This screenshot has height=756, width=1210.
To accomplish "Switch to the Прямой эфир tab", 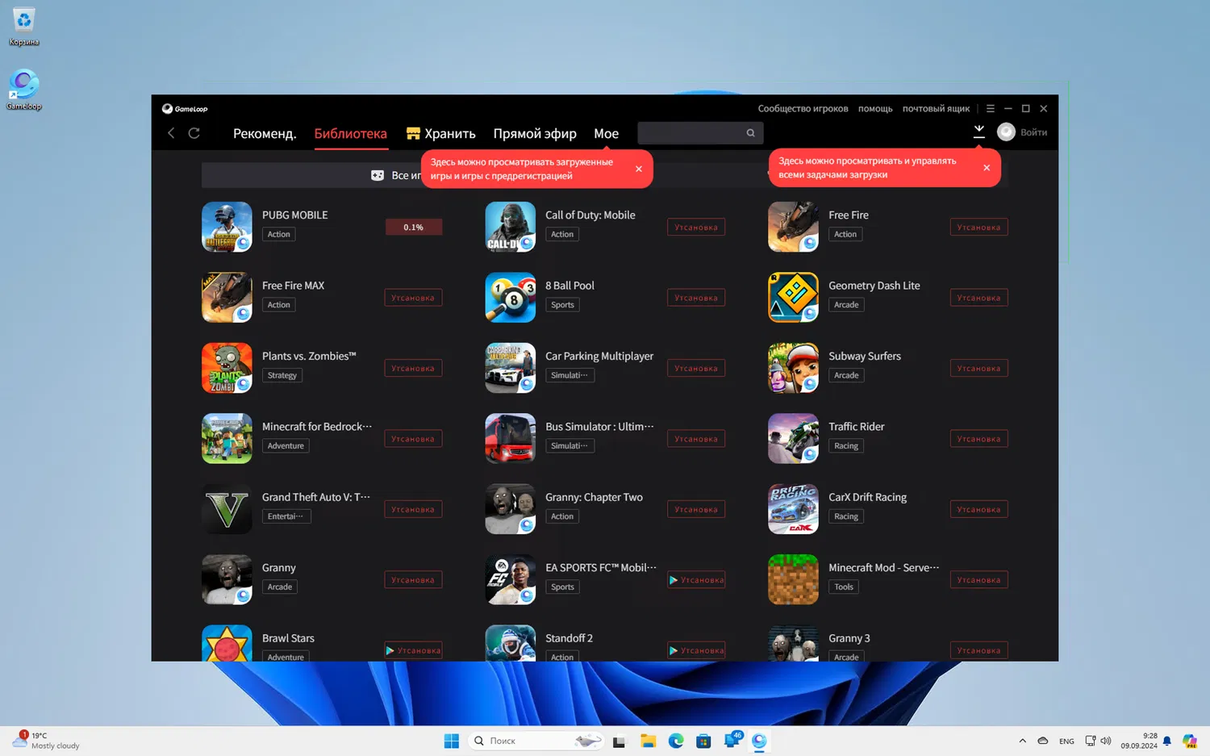I will pyautogui.click(x=535, y=134).
